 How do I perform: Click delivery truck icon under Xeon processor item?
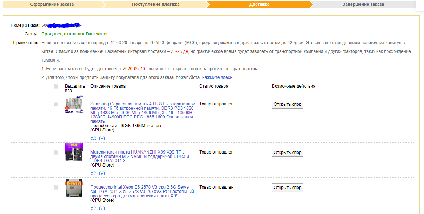(x=93, y=208)
